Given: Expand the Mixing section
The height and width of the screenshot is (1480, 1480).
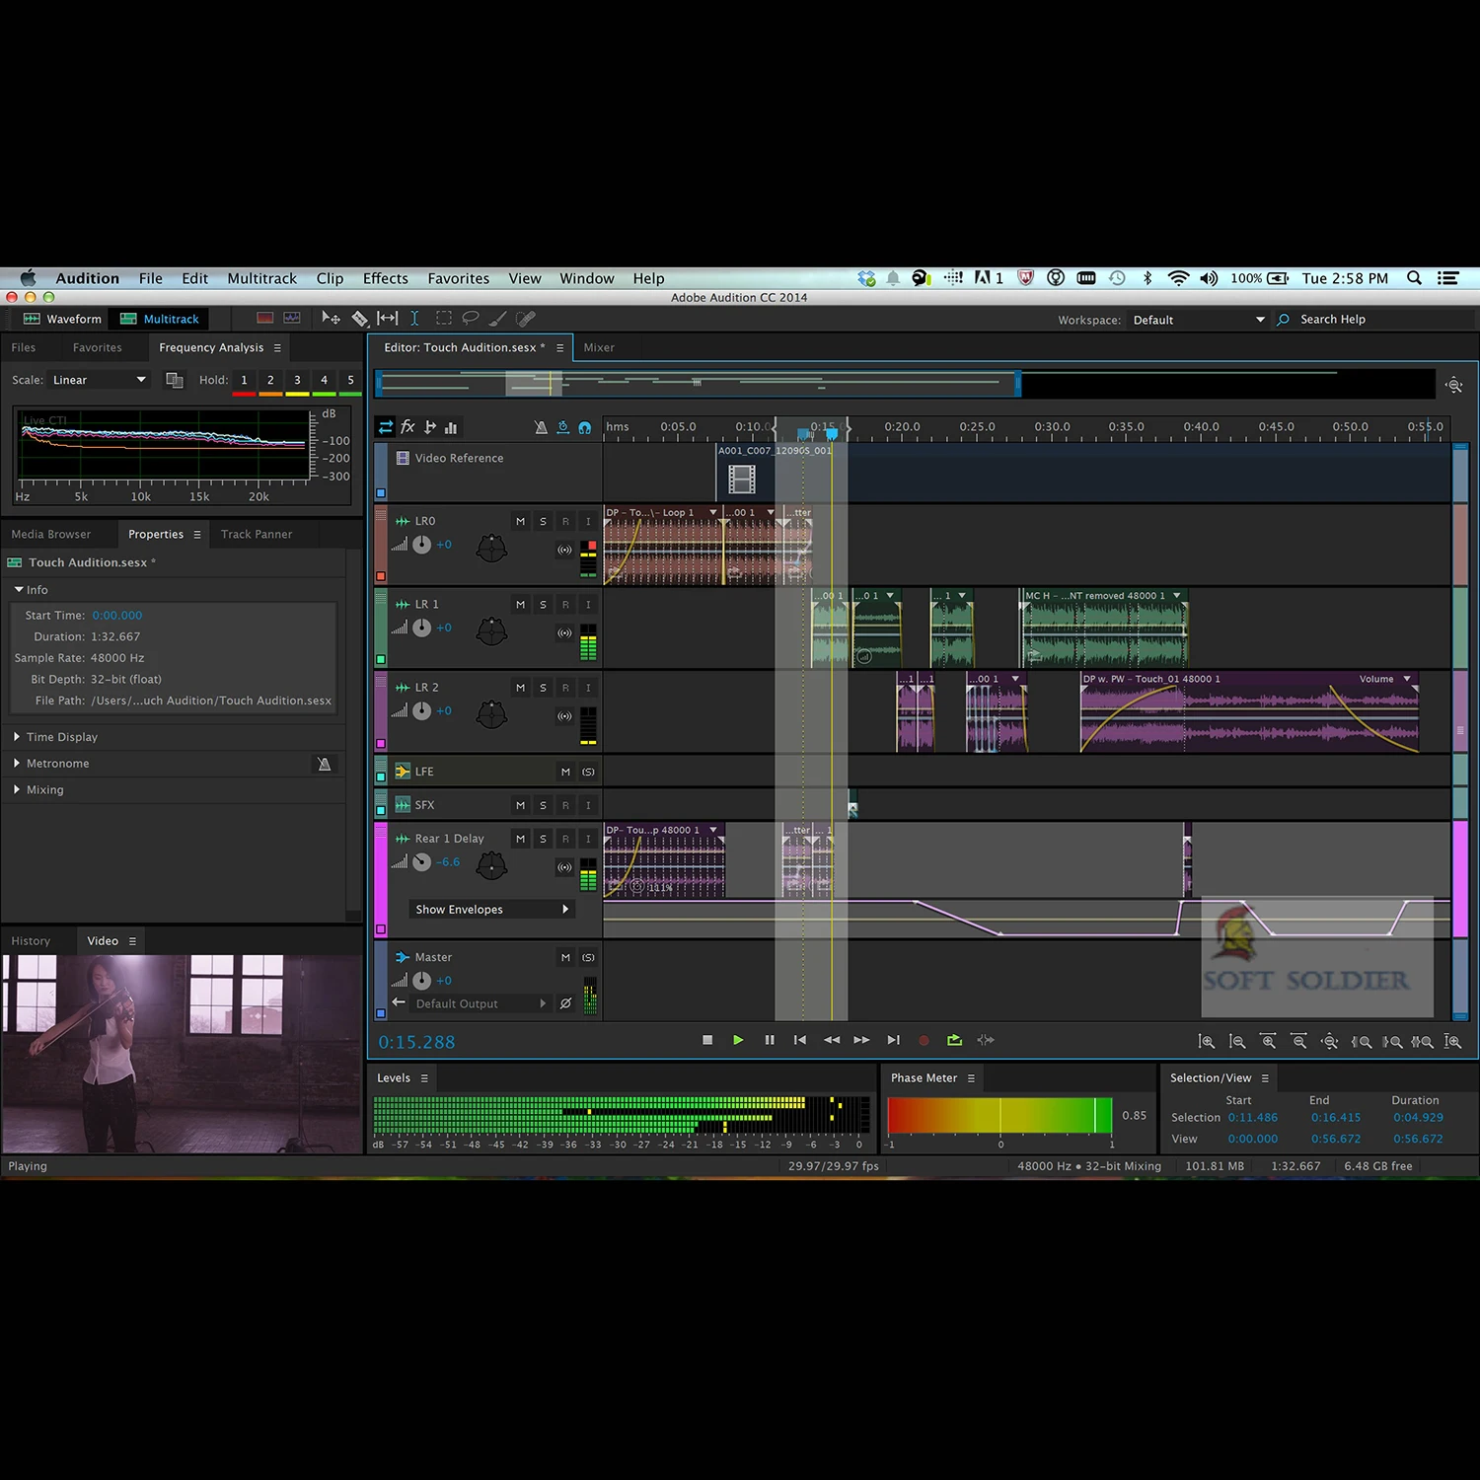Looking at the screenshot, I should (17, 790).
